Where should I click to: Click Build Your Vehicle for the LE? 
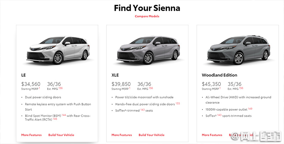click(x=61, y=135)
